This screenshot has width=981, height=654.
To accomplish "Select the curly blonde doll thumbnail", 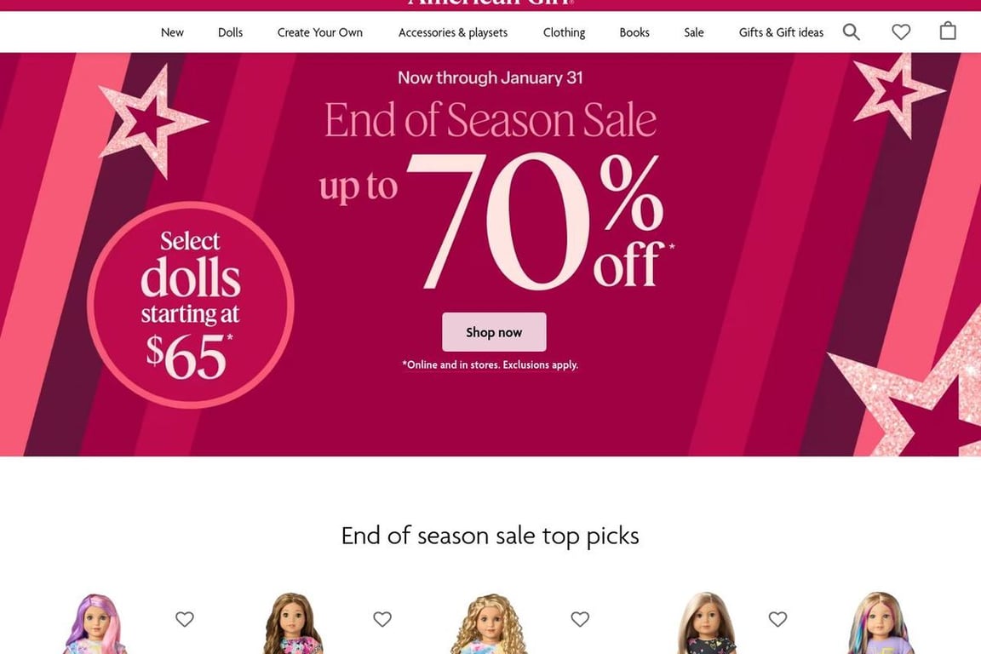I will click(490, 623).
